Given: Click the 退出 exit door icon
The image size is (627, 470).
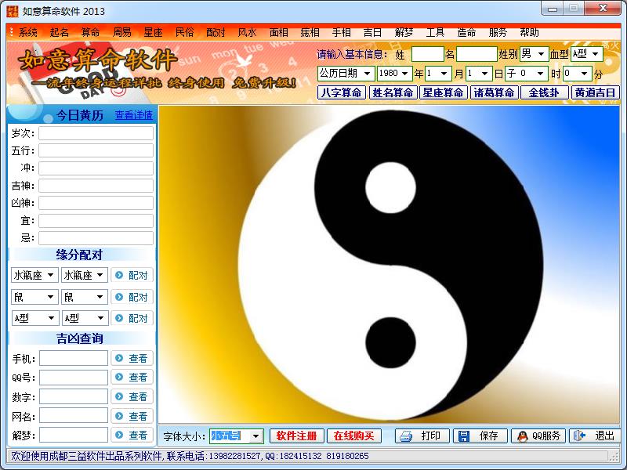Looking at the screenshot, I should pyautogui.click(x=579, y=436).
